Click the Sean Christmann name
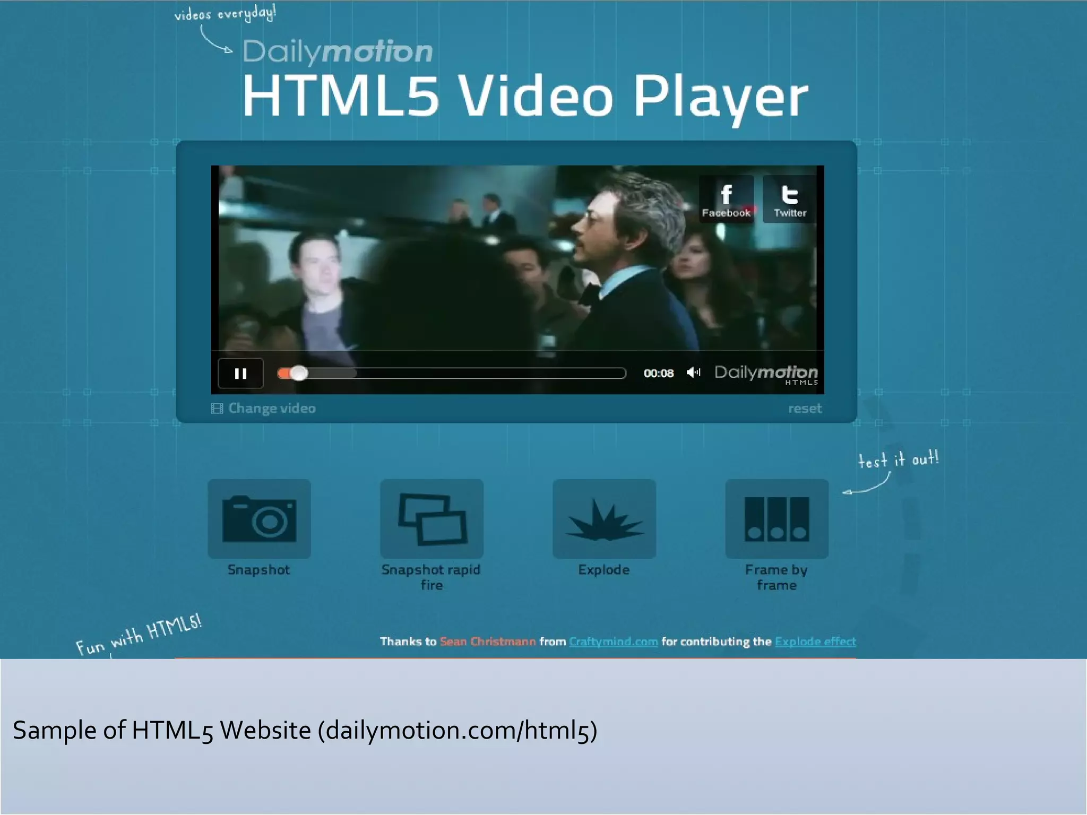 pos(488,641)
